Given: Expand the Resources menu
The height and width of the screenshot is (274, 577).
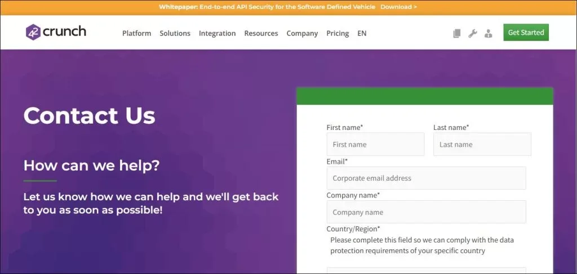Looking at the screenshot, I should 261,33.
